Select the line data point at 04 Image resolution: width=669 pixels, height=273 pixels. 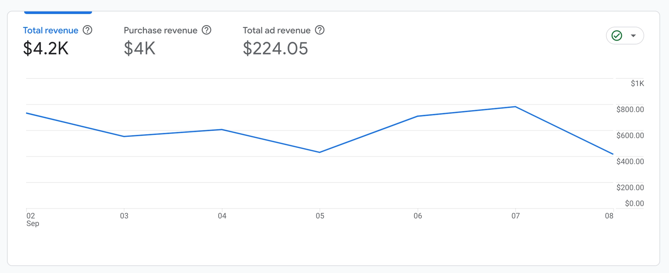click(222, 130)
